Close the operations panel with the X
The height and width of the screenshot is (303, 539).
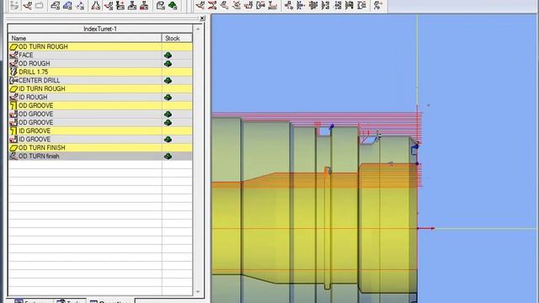202,19
